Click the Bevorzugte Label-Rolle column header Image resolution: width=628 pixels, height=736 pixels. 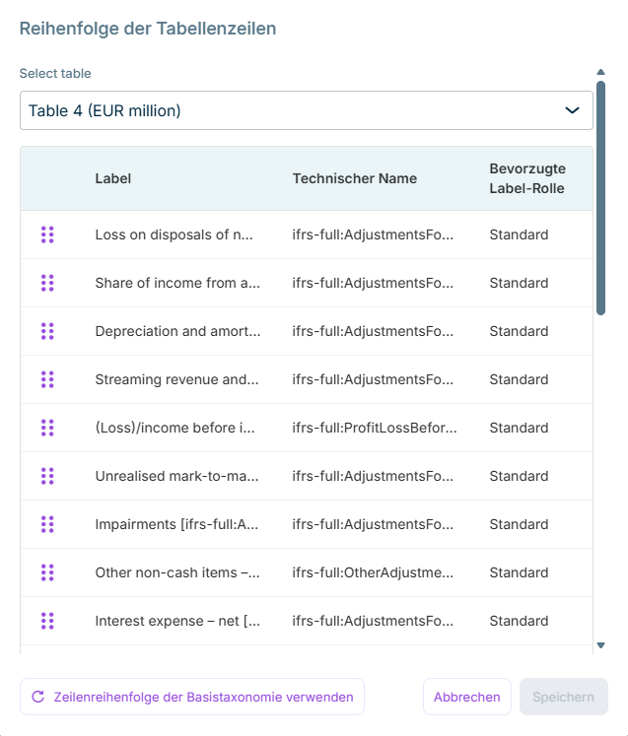(x=527, y=178)
